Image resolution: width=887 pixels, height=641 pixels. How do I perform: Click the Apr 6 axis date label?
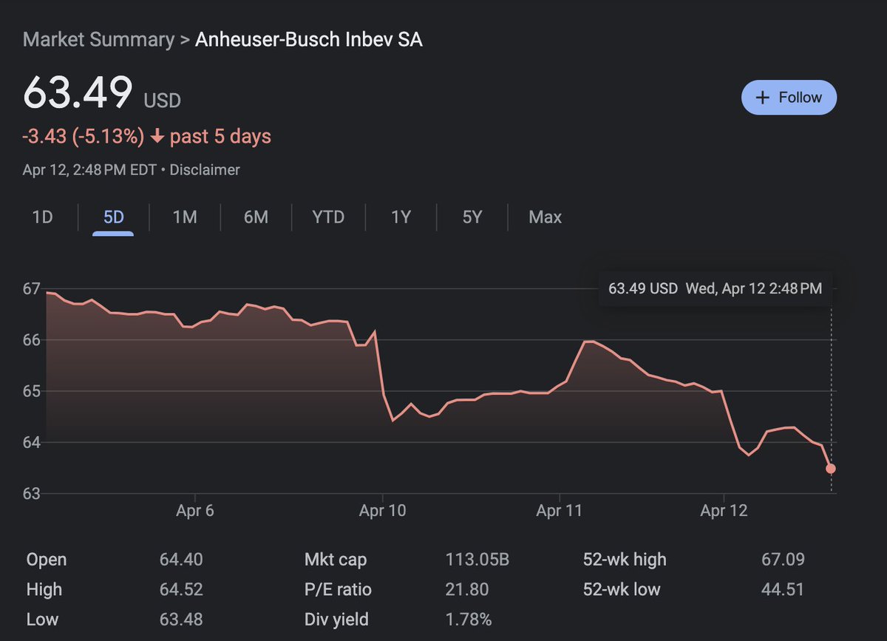coord(195,510)
